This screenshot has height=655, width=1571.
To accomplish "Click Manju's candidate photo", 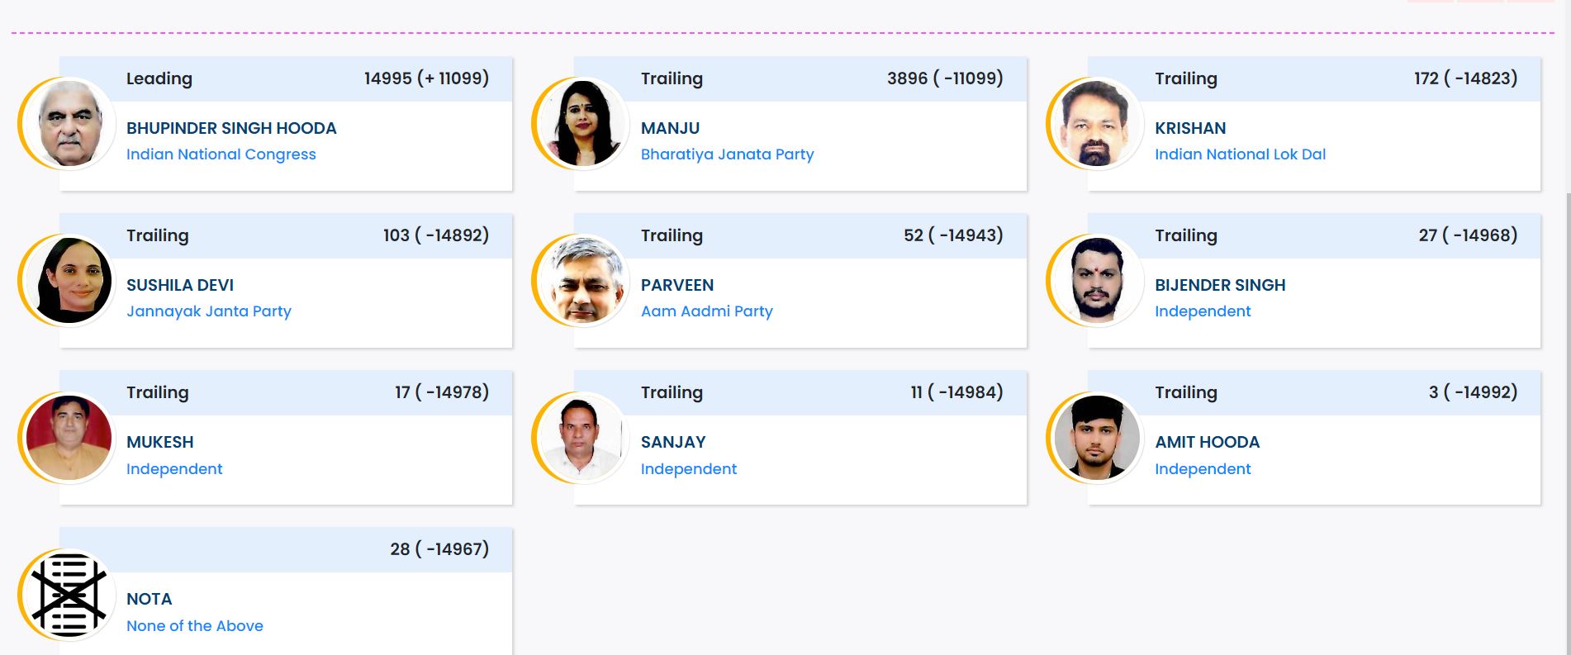I will point(583,124).
